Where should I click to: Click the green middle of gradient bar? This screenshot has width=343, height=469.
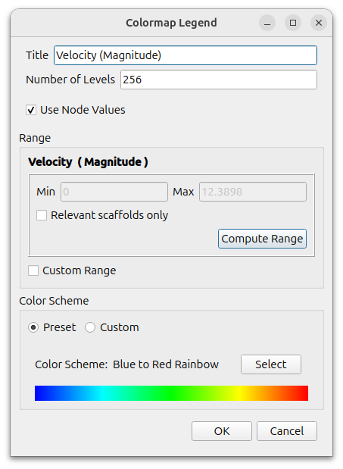tap(171, 393)
